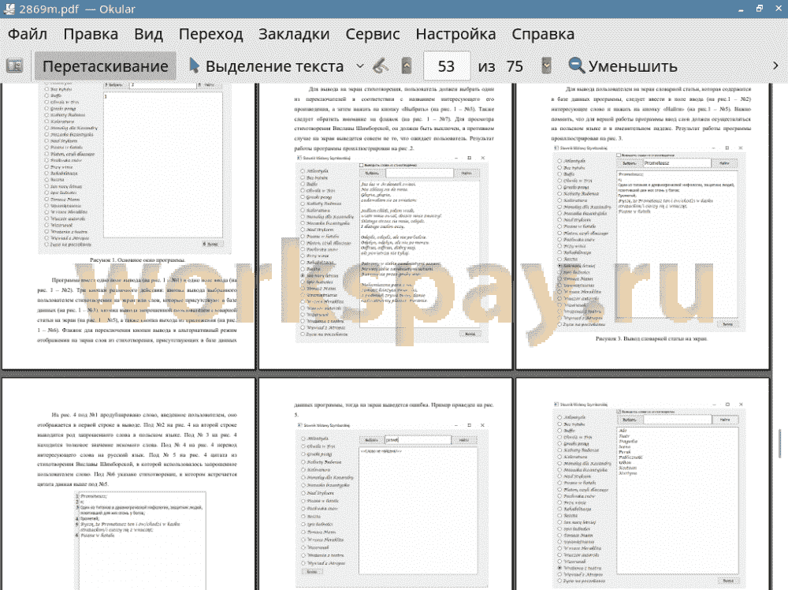Restore down the Okular window
This screenshot has height=590, width=788.
(x=760, y=9)
